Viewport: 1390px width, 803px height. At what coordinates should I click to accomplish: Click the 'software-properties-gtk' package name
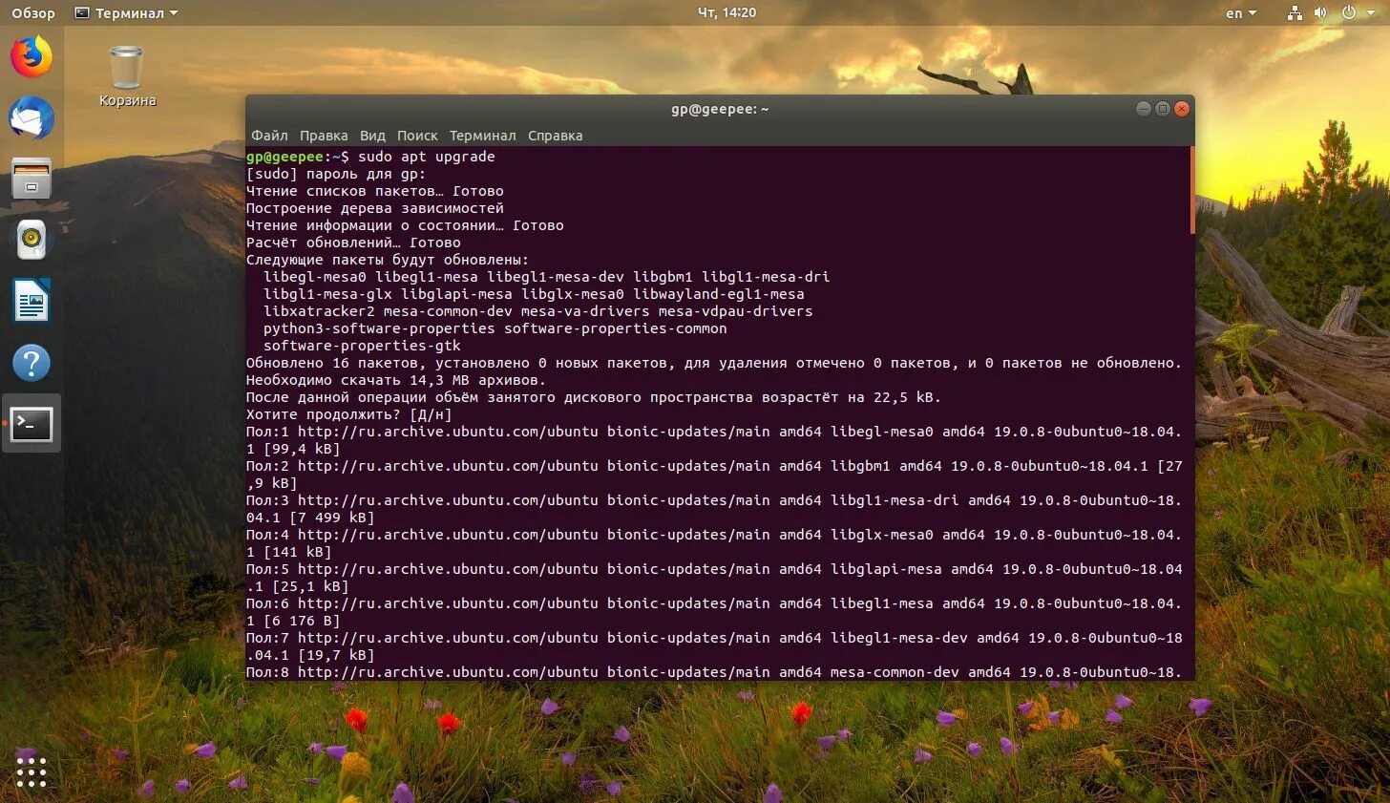click(x=362, y=346)
